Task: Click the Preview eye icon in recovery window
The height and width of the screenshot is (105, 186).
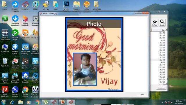Action: coord(155,22)
